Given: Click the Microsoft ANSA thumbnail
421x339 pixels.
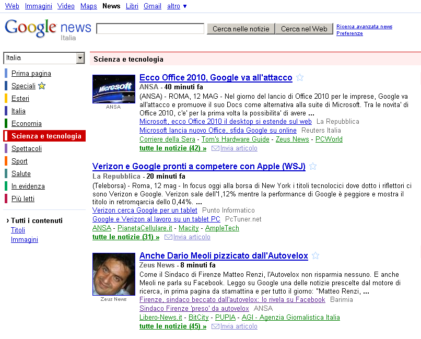Looking at the screenshot, I should [114, 89].
